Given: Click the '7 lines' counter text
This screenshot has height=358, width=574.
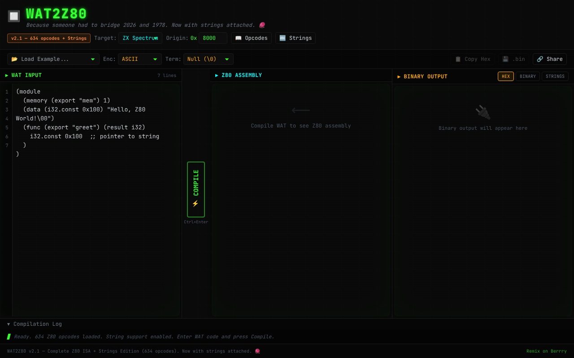Looking at the screenshot, I should (167, 76).
